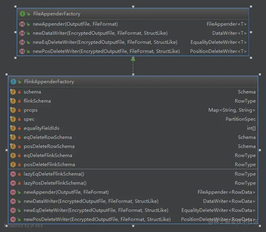
Task: Click the int[] type of equalityFieldIds
Action: pos(251,128)
